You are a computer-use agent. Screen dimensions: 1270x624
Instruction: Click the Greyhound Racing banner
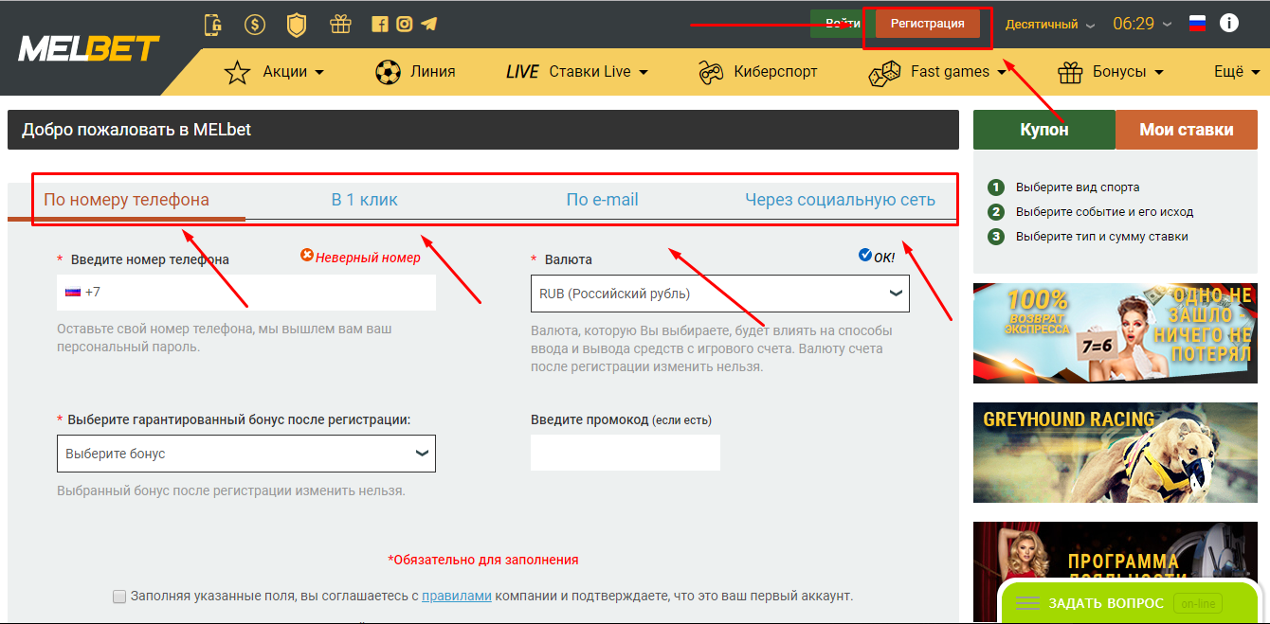coord(1116,453)
